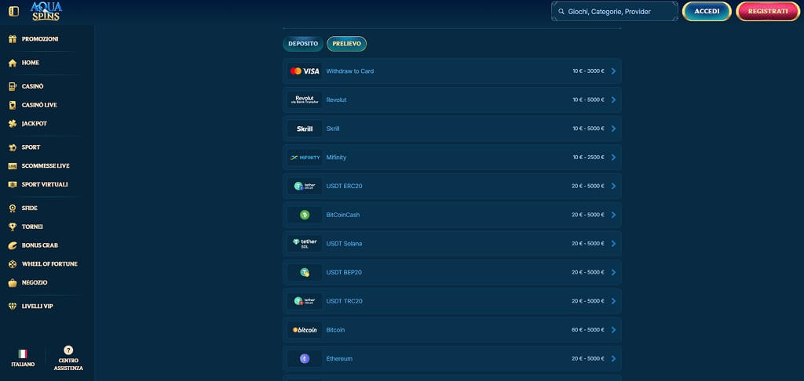The image size is (804, 381).
Task: Click the crab claw icon beside Bonus Crab
Action: point(13,245)
